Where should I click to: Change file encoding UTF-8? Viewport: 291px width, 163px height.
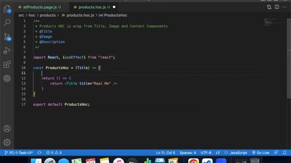tap(206, 153)
